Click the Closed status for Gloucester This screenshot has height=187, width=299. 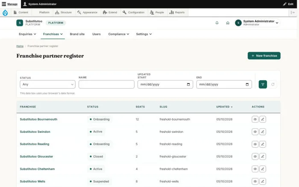coord(96,157)
